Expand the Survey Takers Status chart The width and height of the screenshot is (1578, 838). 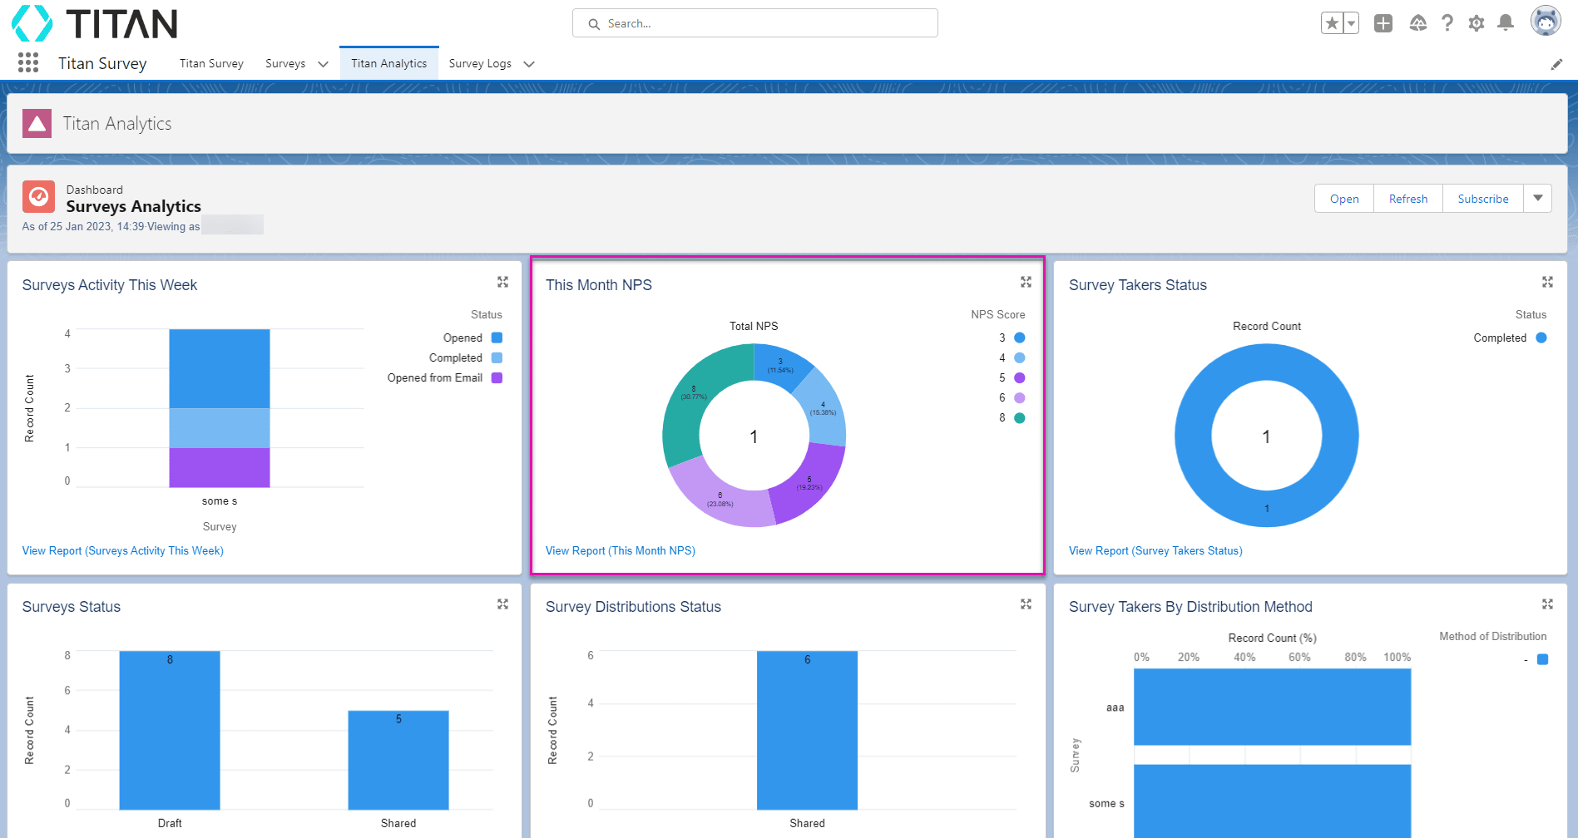1547,283
